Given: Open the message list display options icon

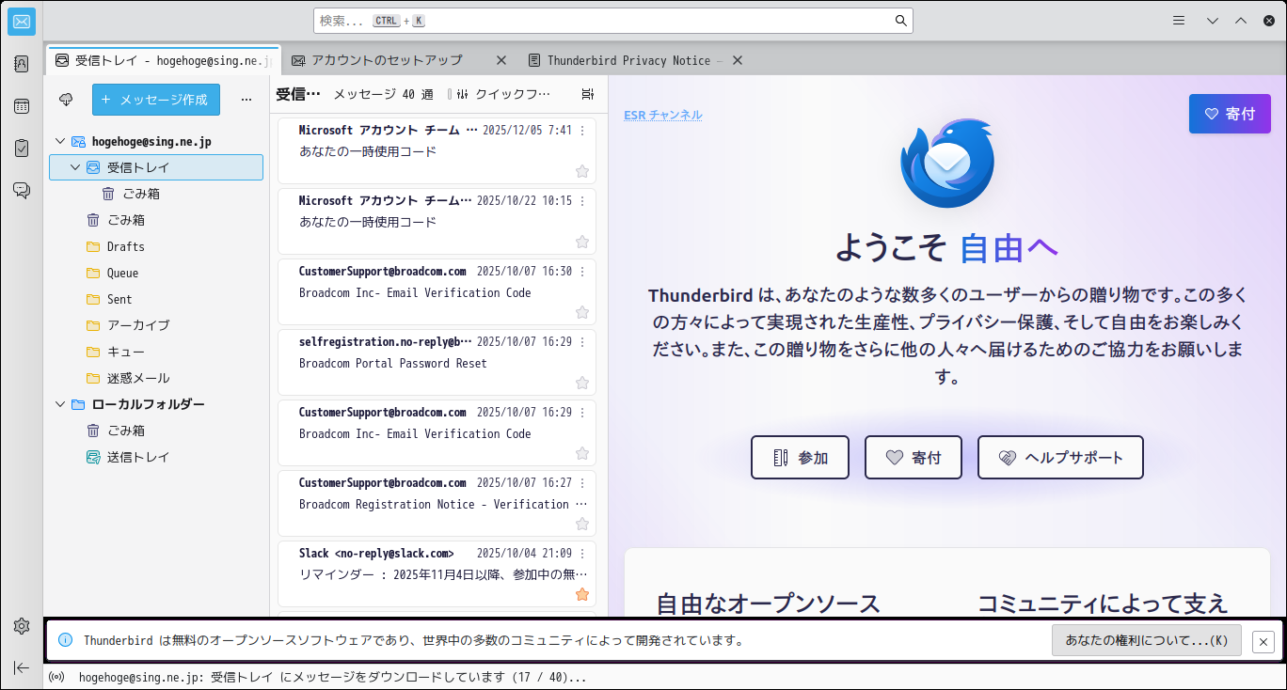Looking at the screenshot, I should tap(587, 93).
